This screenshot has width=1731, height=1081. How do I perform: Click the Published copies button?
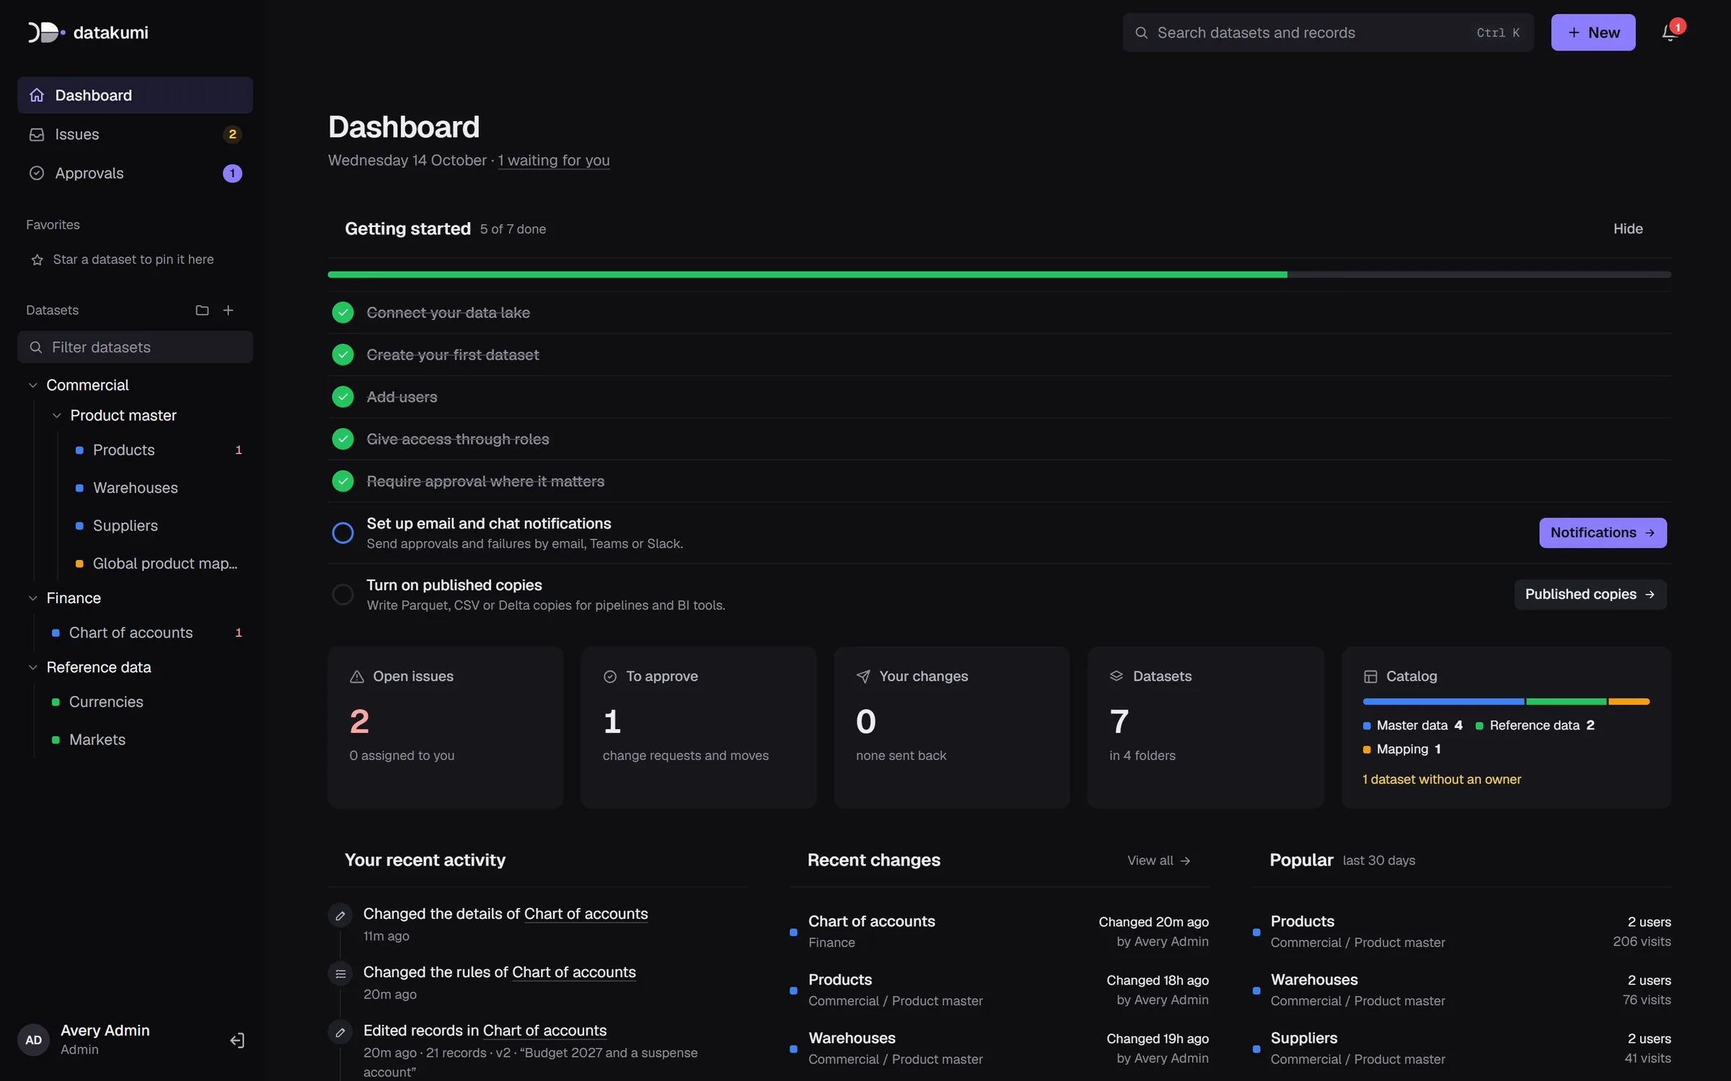point(1590,595)
